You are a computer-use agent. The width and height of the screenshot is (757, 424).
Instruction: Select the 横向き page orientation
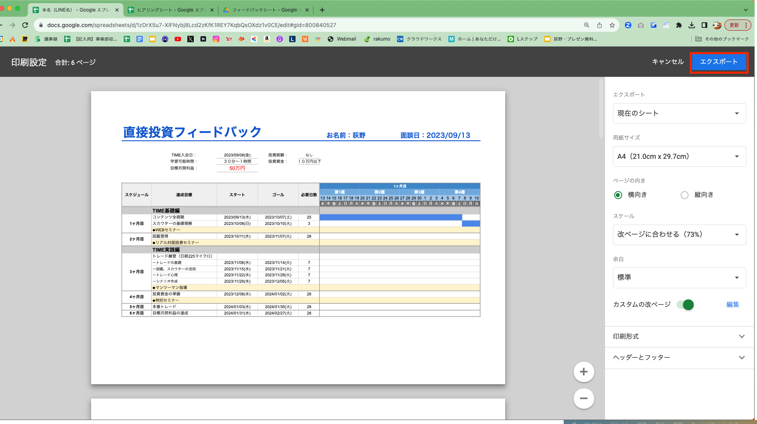tap(618, 195)
